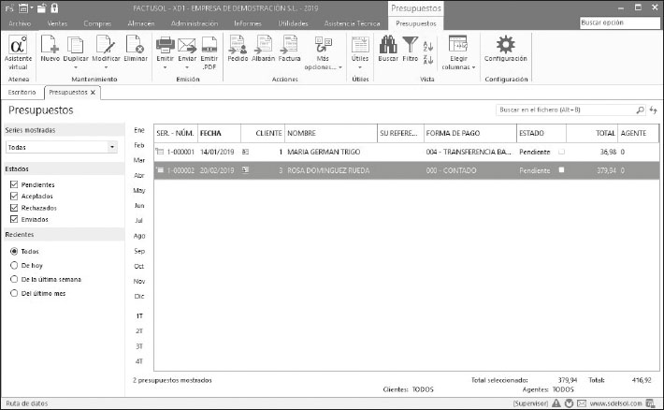Click the Buscar binoculars icon
Screen dimensions: 664x410
[x=387, y=45]
